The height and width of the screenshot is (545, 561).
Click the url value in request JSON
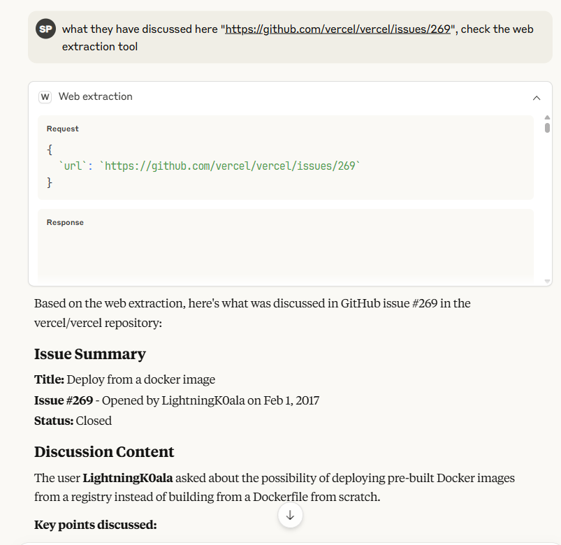point(230,166)
